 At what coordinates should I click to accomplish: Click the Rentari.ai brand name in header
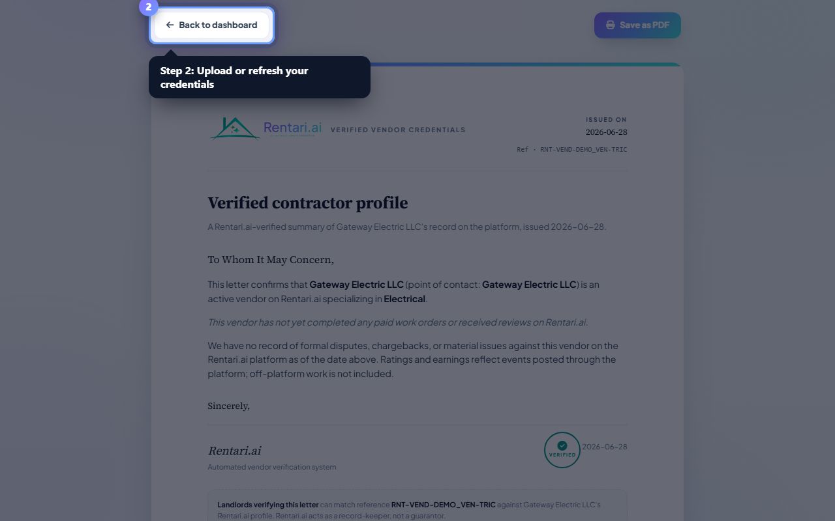pos(292,128)
